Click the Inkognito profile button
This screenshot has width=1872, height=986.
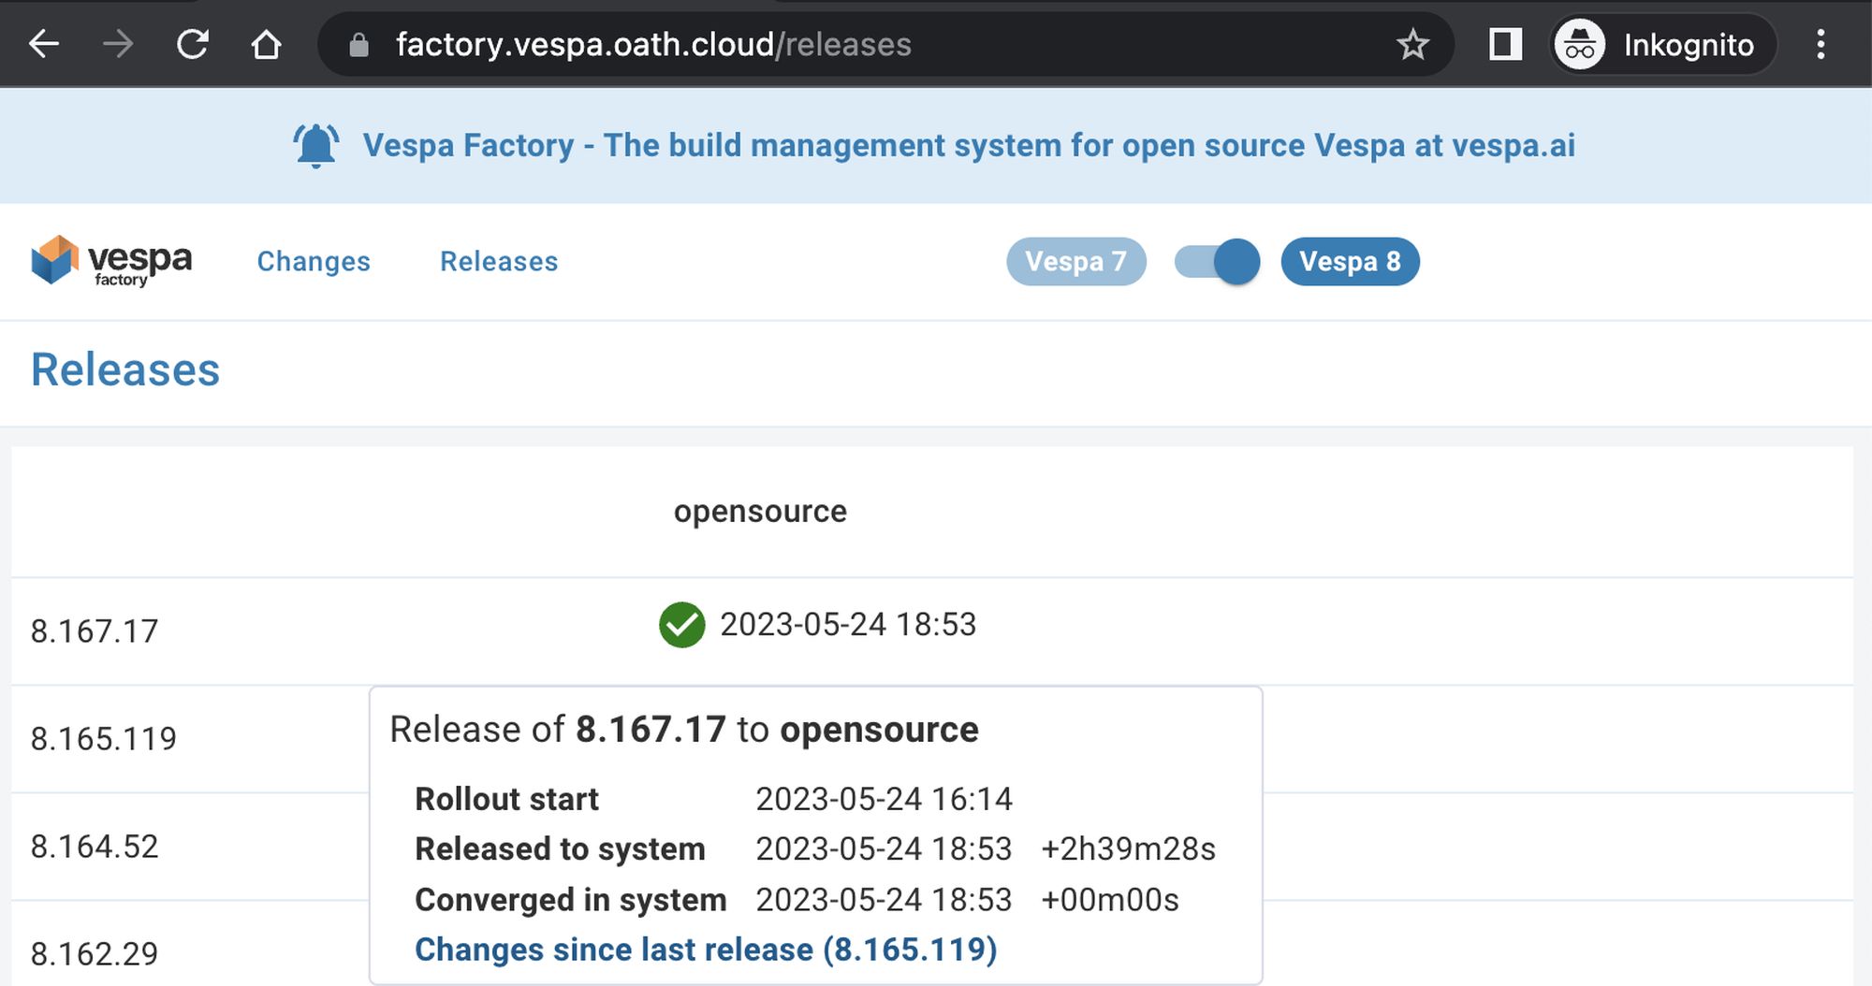1663,44
